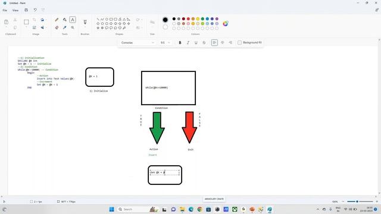Screen dimensions: 381x214
Task: Expand the Paste options arrow
Action: (7, 27)
